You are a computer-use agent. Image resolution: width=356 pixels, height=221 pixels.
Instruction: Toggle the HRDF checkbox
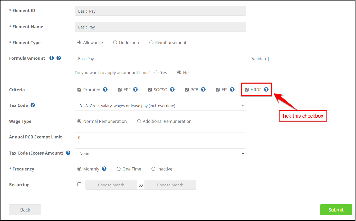(247, 90)
